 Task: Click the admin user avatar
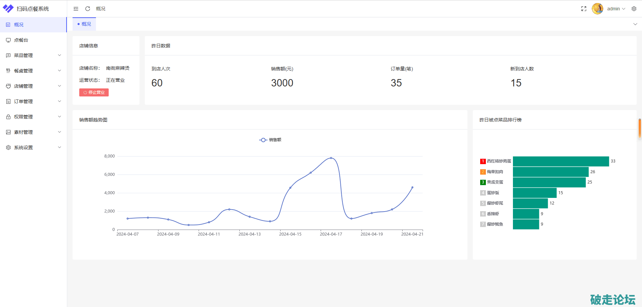point(598,9)
